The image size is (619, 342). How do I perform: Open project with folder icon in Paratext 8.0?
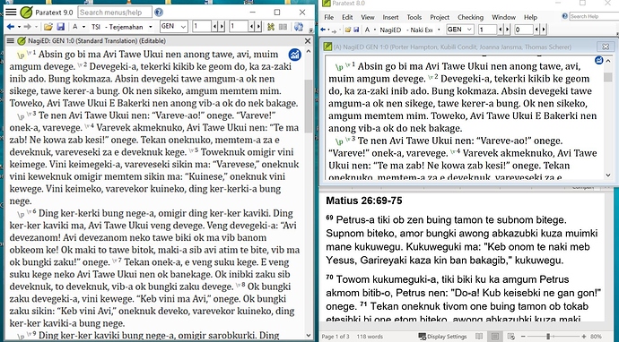pyautogui.click(x=348, y=30)
